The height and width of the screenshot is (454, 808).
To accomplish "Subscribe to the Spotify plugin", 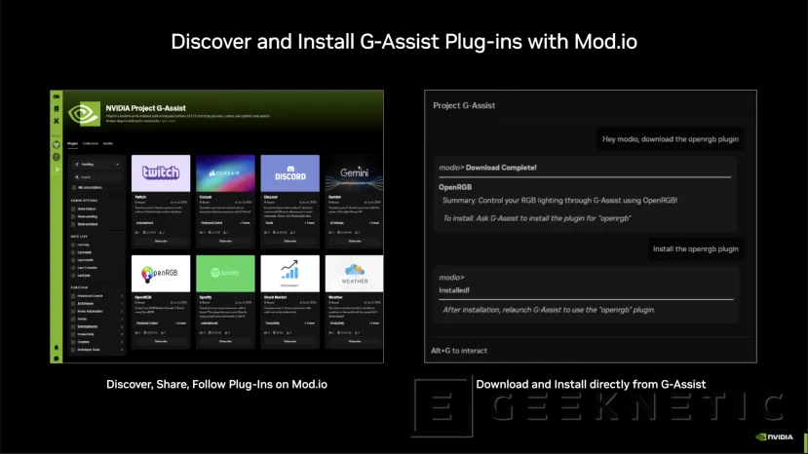I will (225, 341).
